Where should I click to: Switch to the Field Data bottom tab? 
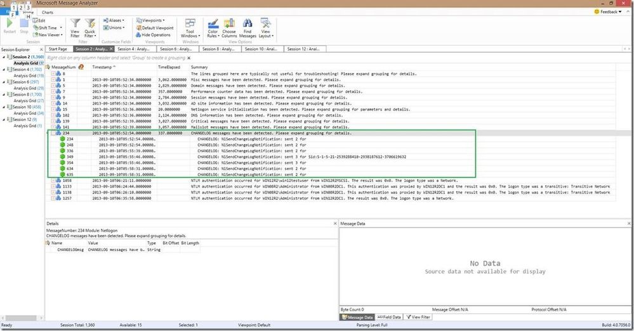coord(389,317)
